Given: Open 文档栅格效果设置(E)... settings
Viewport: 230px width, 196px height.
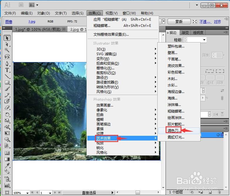Looking at the screenshot, I should 123,35.
